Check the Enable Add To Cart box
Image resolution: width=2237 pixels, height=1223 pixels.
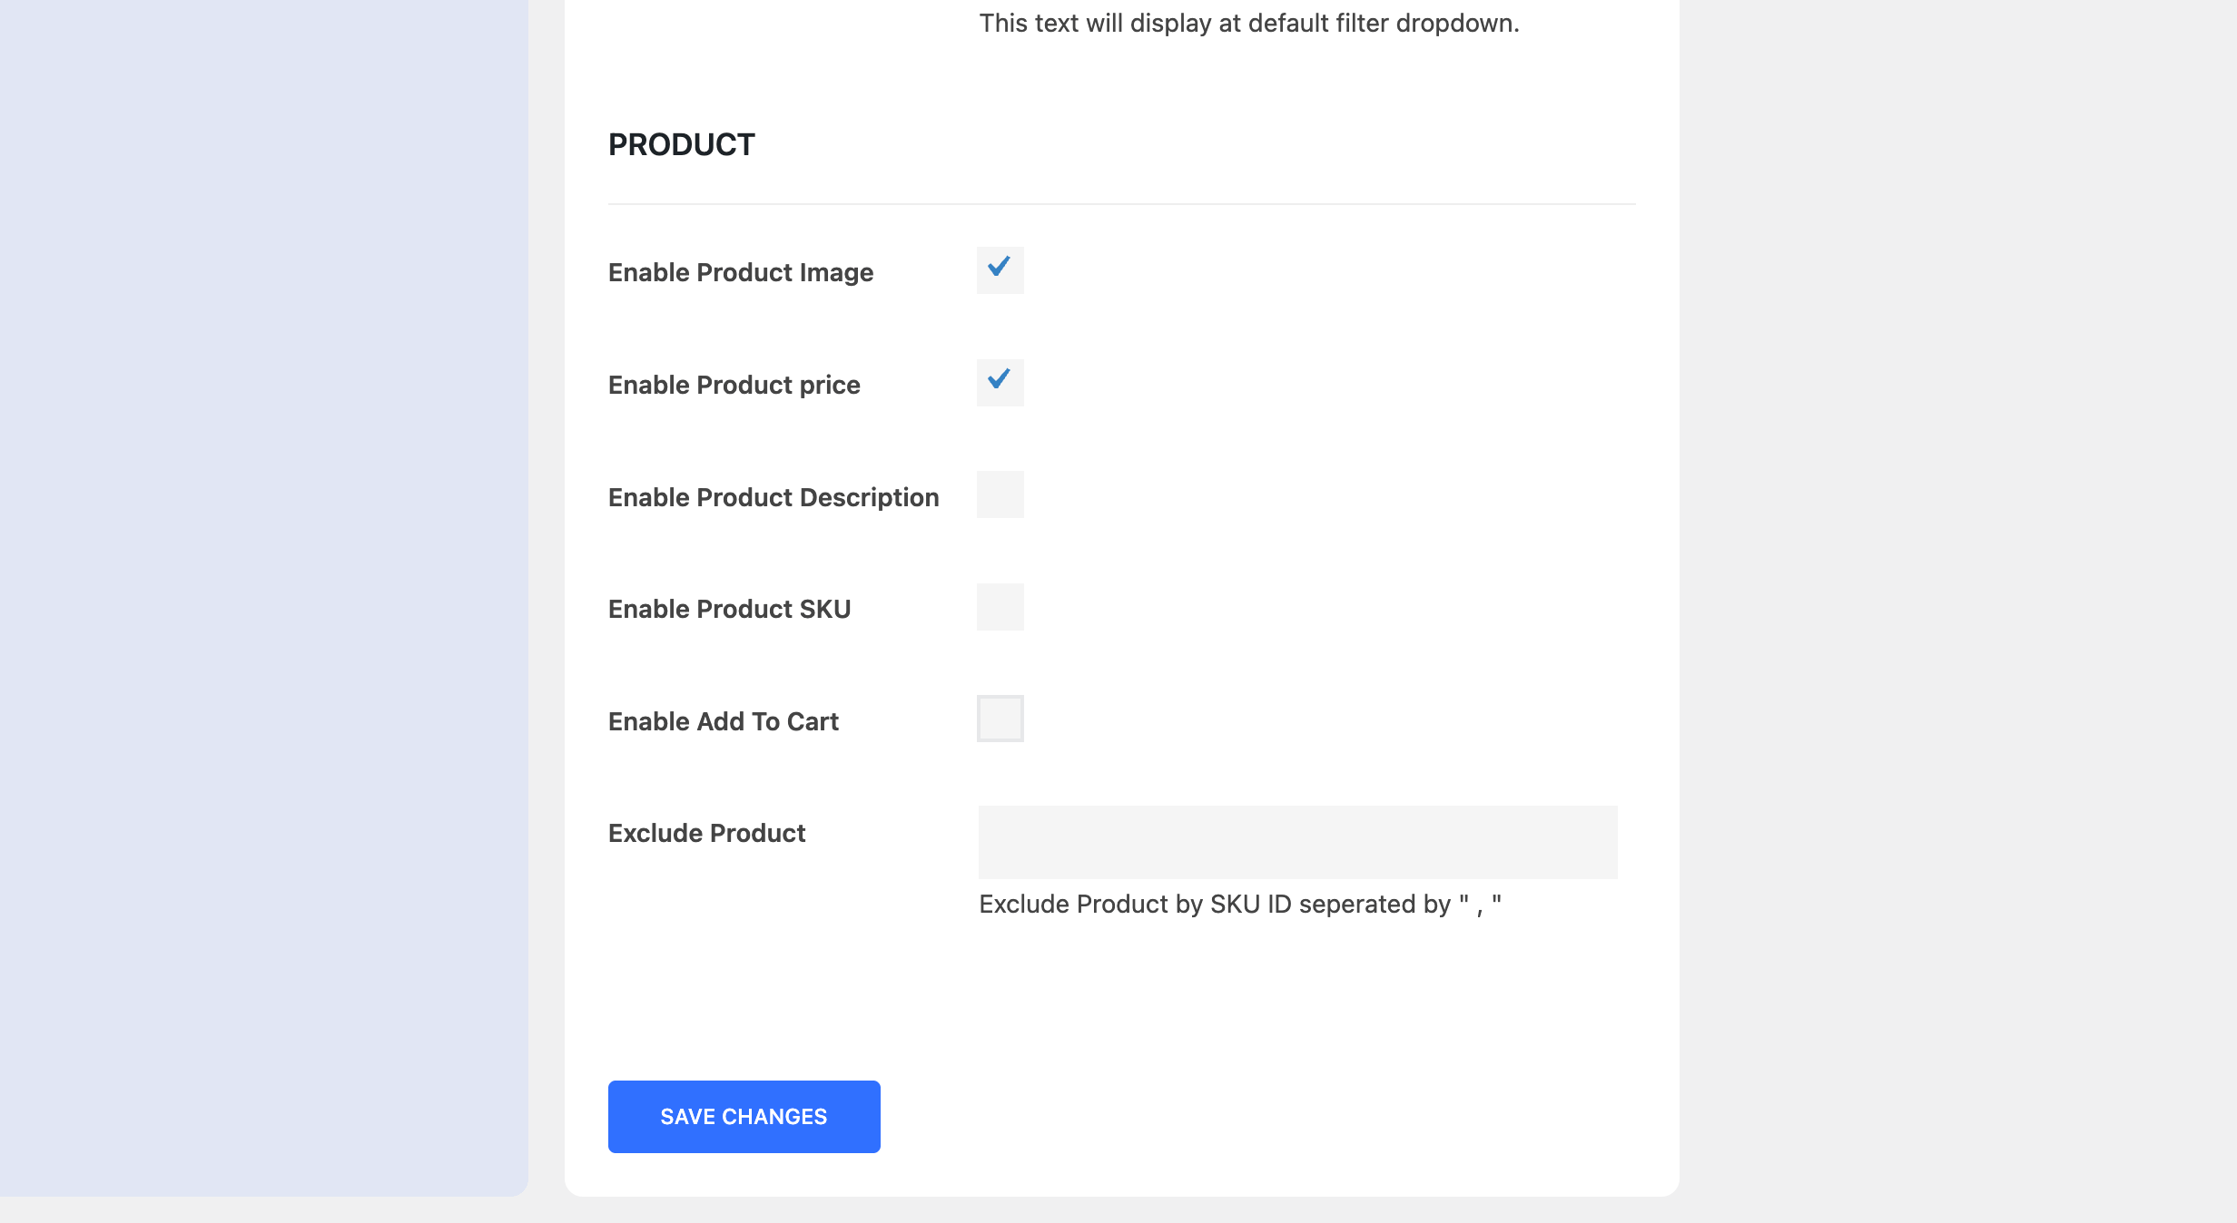tap(1000, 719)
